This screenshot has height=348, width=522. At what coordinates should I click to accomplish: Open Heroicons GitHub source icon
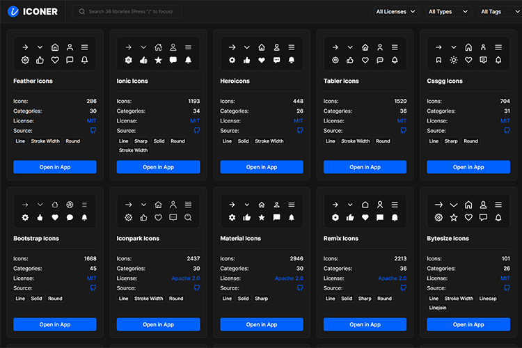click(300, 131)
